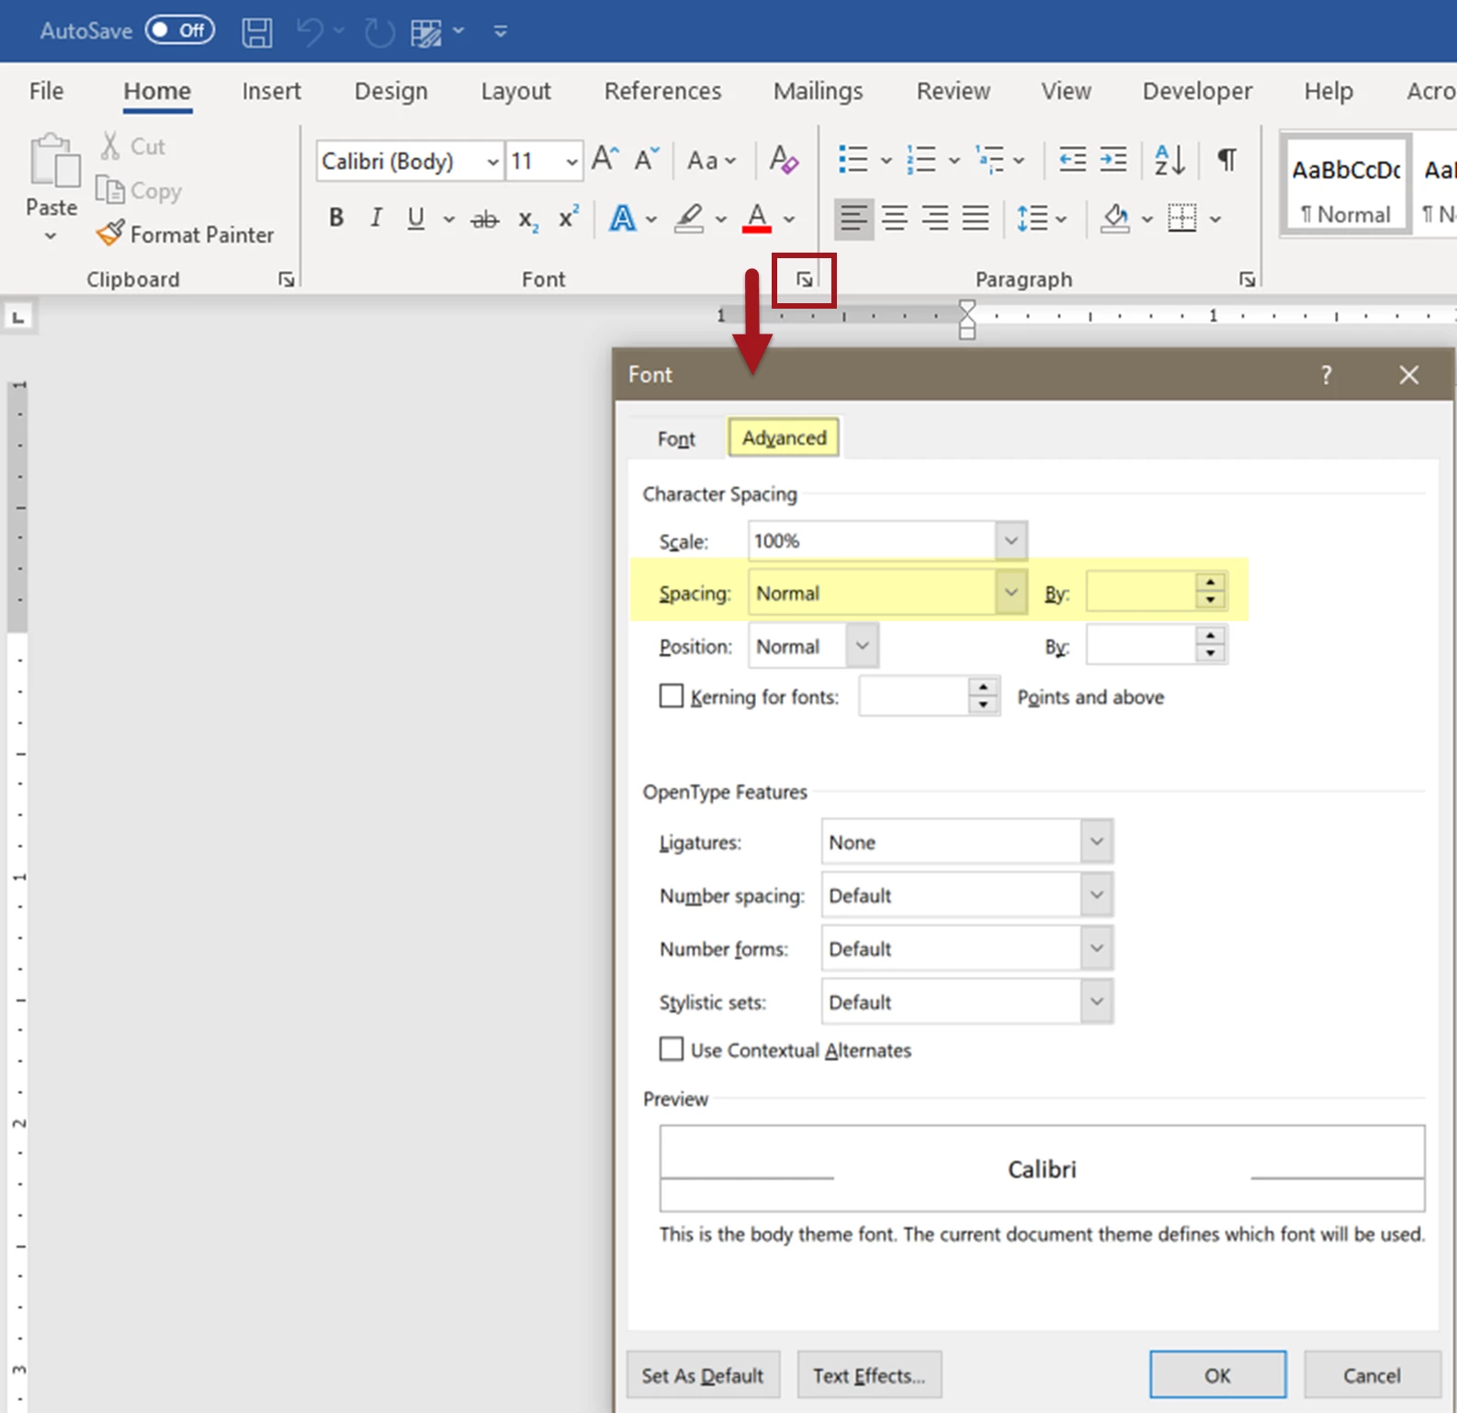Apply Subscript formatting
The height and width of the screenshot is (1413, 1457).
point(528,220)
